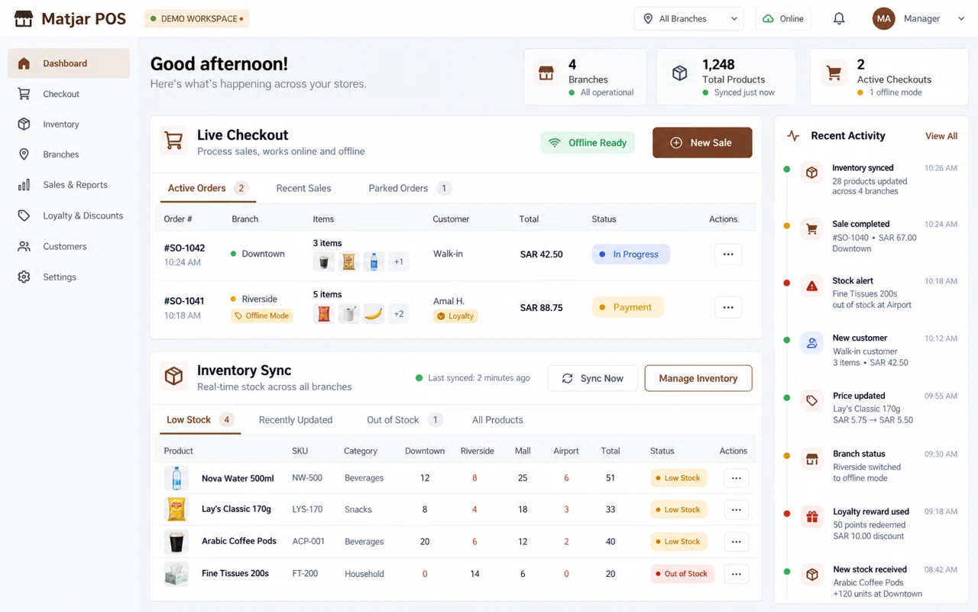Click the Total Products cube icon
This screenshot has height=612, width=978.
pos(679,73)
